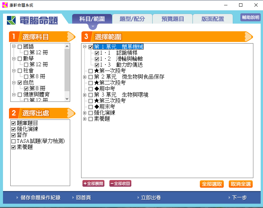Screen dimensions: 263x208
Task: Check 第 3 單元 生物與環境 checkbox
Action: point(90,95)
